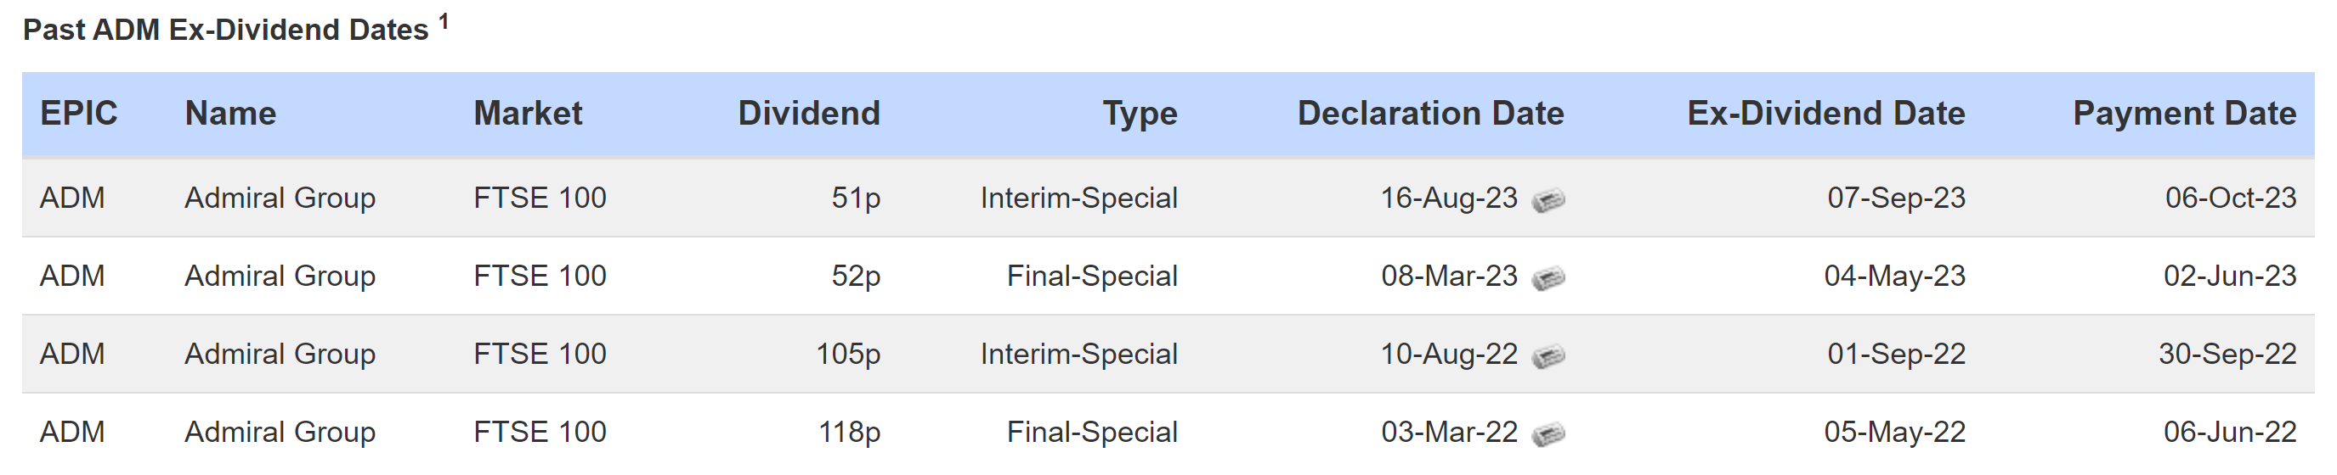Open the announcement icon beside 03-Mar-22
This screenshot has height=475, width=2337.
[1548, 433]
